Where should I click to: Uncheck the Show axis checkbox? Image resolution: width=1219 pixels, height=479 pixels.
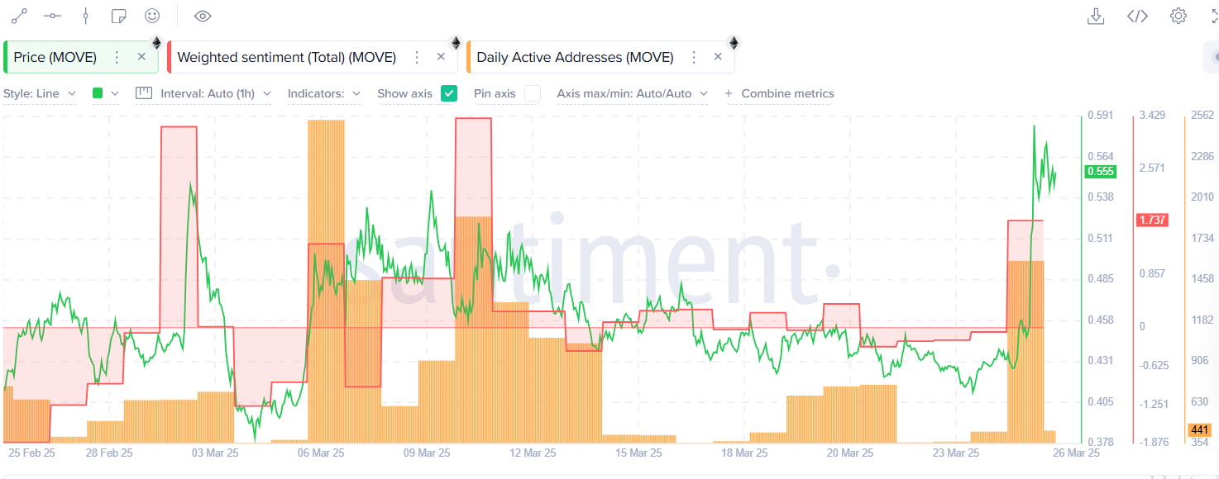click(449, 93)
